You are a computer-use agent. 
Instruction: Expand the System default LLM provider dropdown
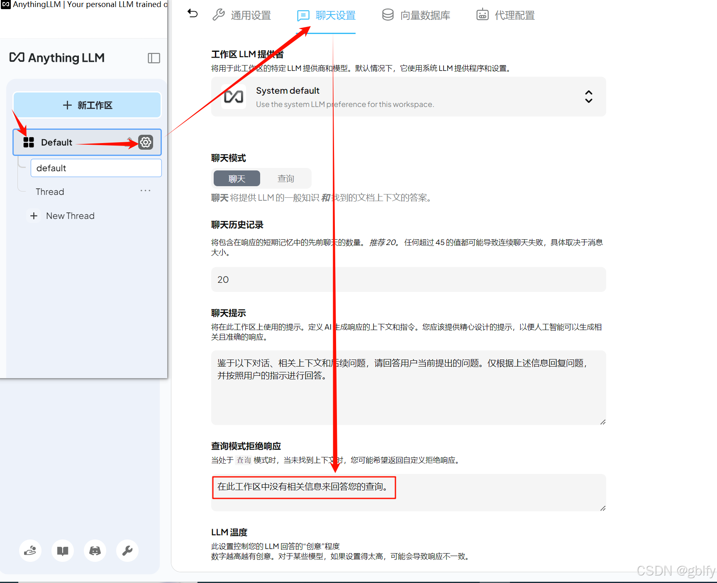408,97
